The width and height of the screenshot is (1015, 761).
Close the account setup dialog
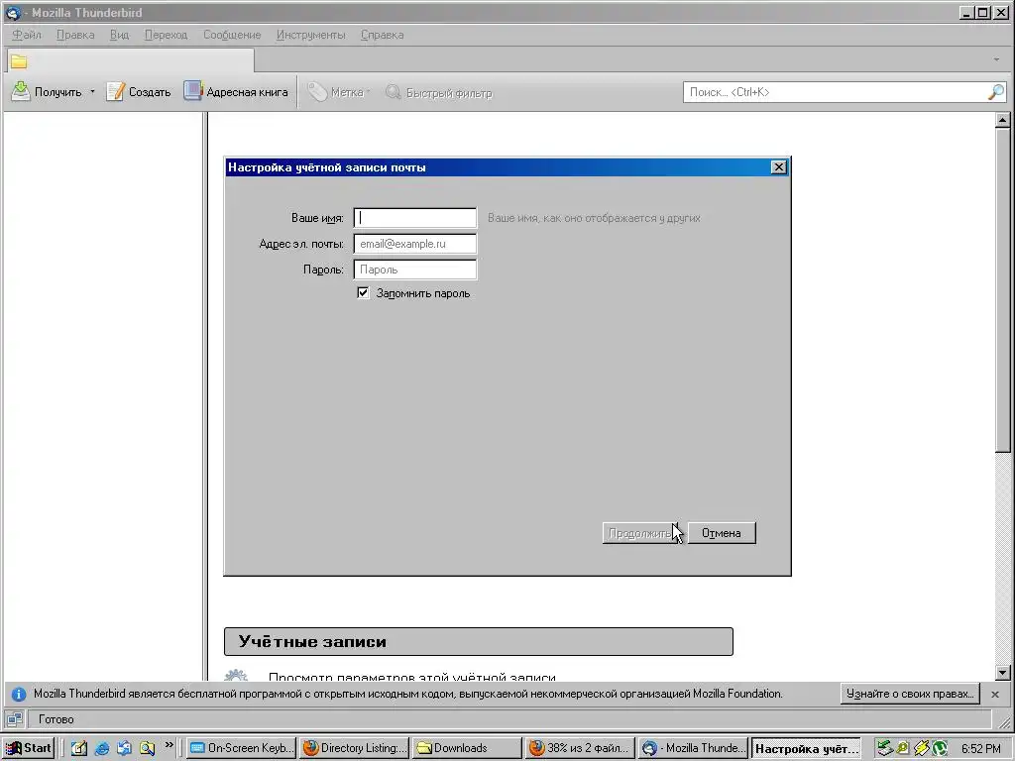779,167
